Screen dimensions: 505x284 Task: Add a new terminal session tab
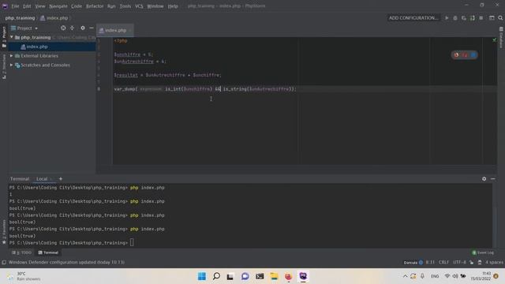[x=61, y=179]
